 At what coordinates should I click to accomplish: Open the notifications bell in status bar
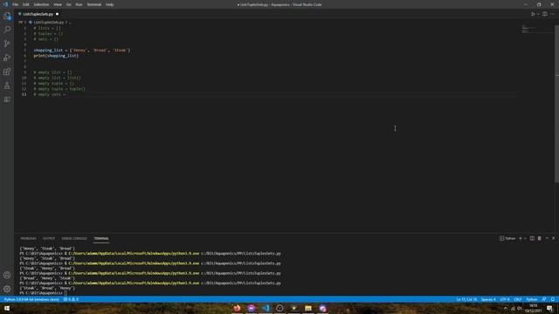(x=553, y=299)
